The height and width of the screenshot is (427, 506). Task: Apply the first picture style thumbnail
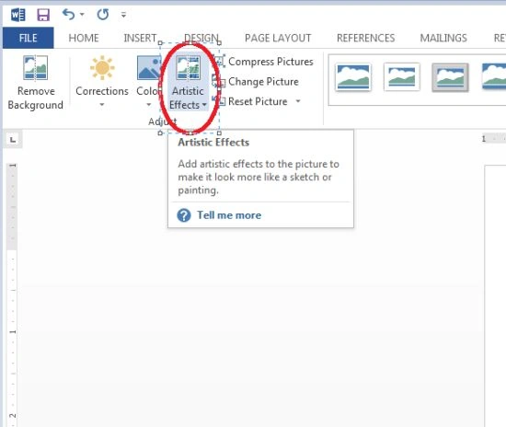click(x=353, y=77)
